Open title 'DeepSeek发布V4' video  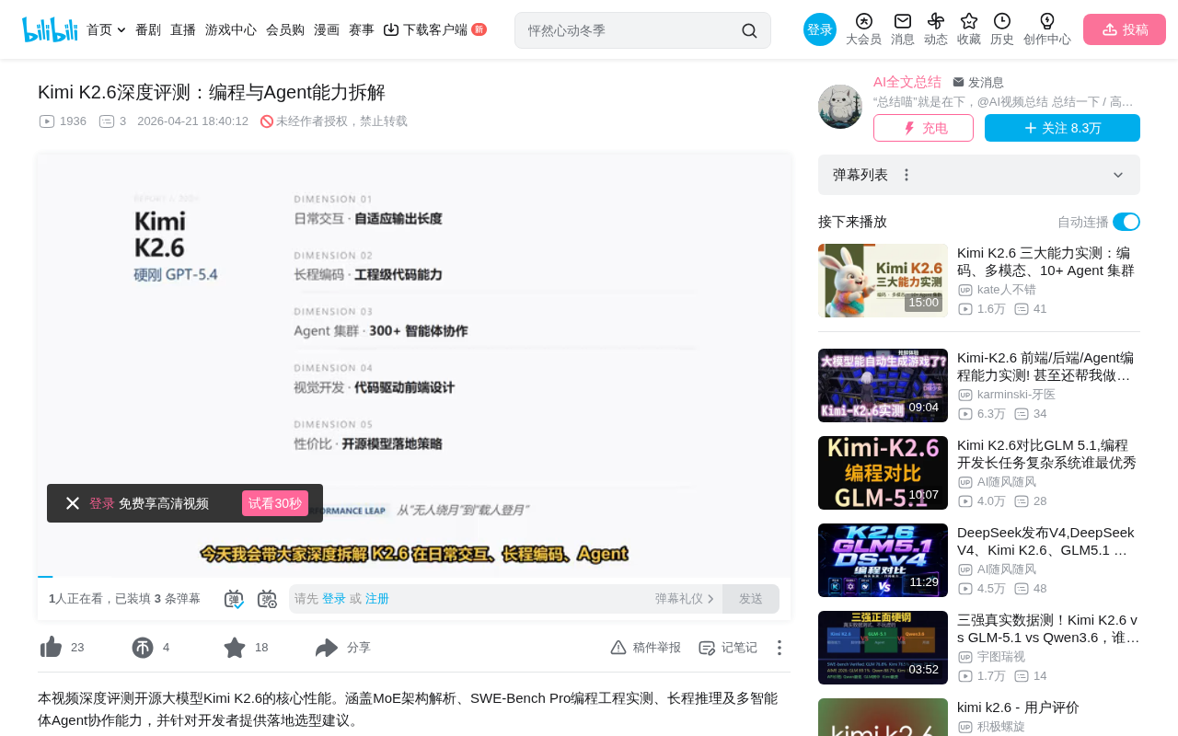1046,541
